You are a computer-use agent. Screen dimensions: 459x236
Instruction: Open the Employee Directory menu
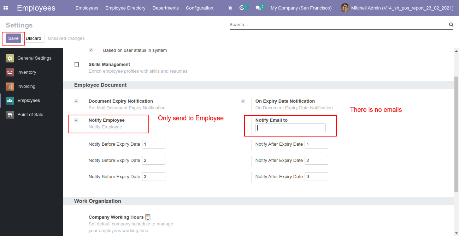click(125, 8)
